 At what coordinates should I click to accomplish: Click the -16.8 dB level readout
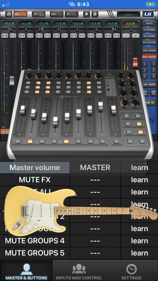pyautogui.click(x=78, y=23)
